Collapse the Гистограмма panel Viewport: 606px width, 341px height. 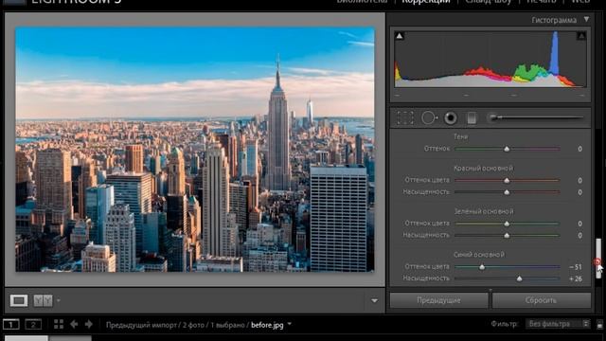click(x=587, y=19)
